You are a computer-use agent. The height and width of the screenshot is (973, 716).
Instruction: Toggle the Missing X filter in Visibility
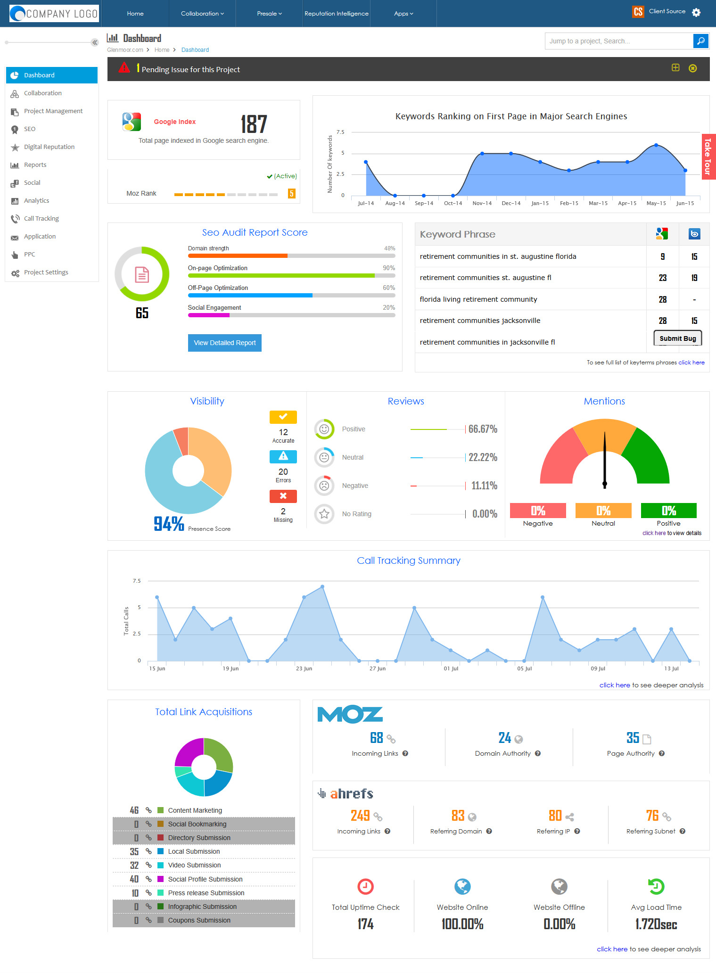coord(283,496)
